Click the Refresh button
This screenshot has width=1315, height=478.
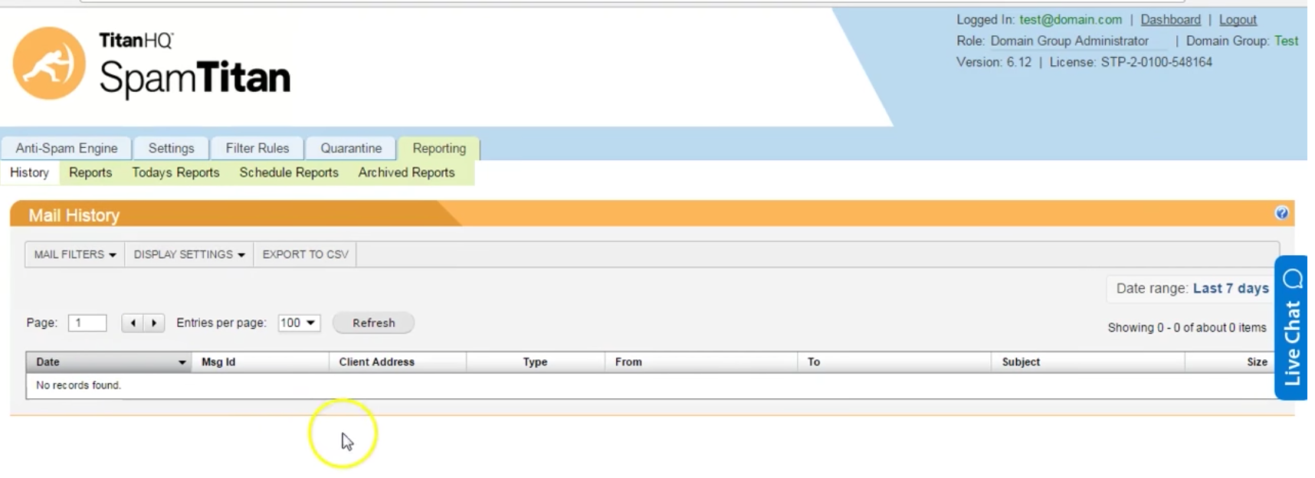click(x=374, y=323)
